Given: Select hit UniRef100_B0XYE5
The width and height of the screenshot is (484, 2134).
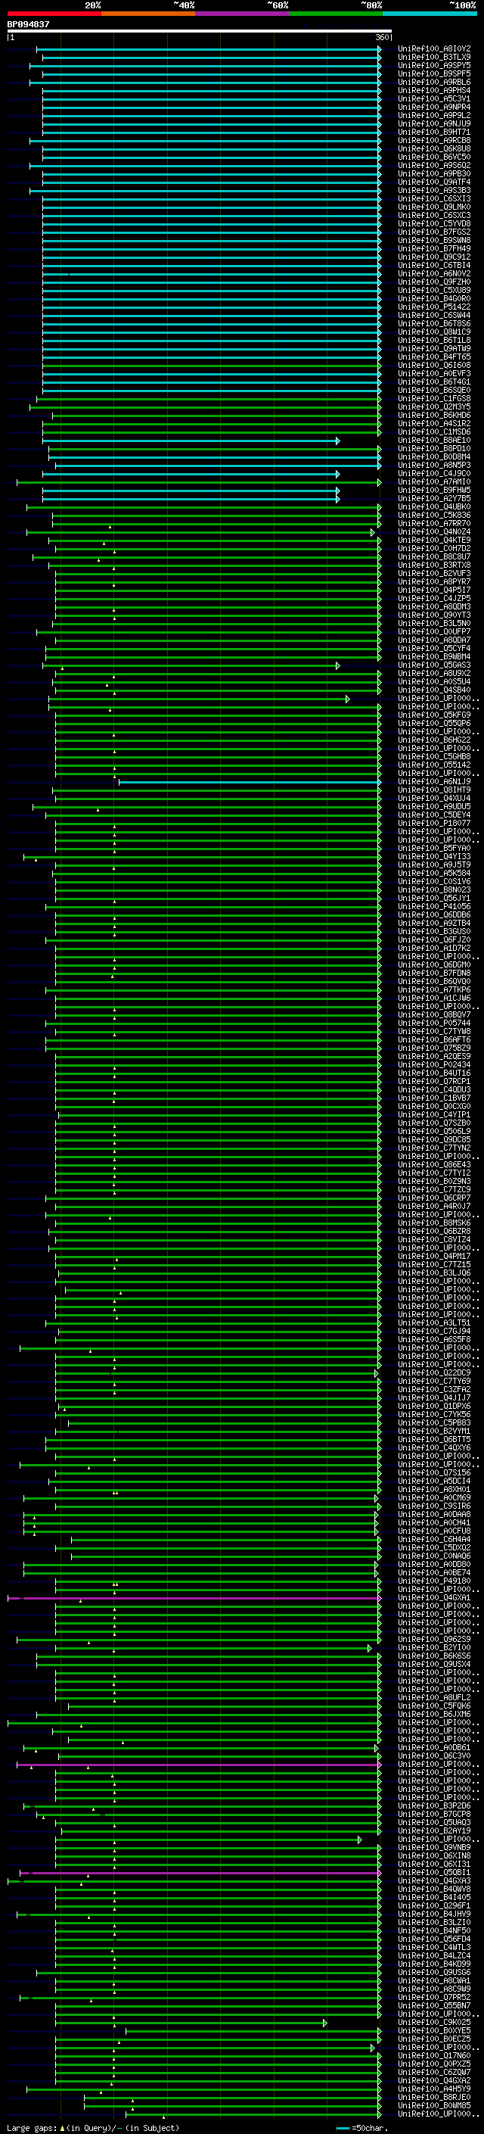Looking at the screenshot, I should click(x=434, y=2030).
